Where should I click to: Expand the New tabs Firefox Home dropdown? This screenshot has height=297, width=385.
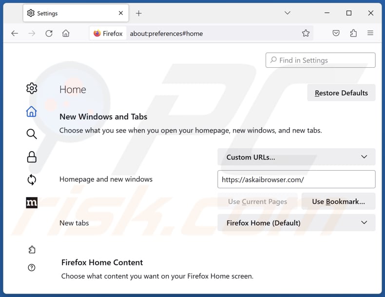tap(296, 223)
